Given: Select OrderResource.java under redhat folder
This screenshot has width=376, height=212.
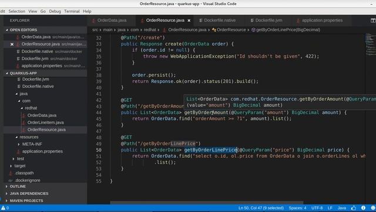Looking at the screenshot, I should [x=45, y=130].
